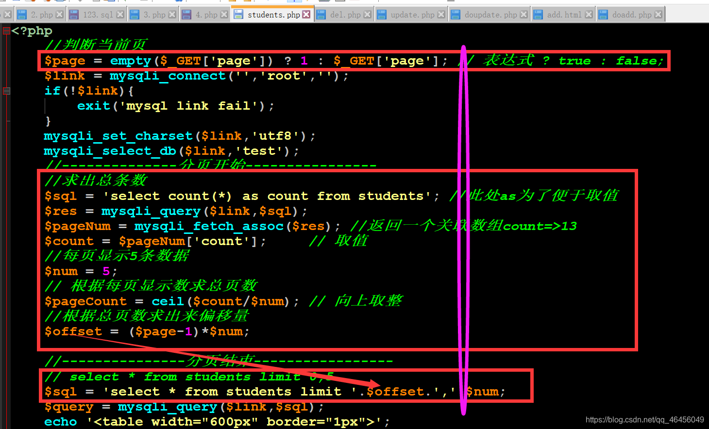
Task: Click the line "$query = mysqli_query($link,$sql);"
Action: 184,407
